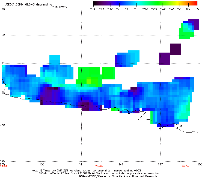Pick the red end of the color bar
202x178 pixels.
point(195,4)
